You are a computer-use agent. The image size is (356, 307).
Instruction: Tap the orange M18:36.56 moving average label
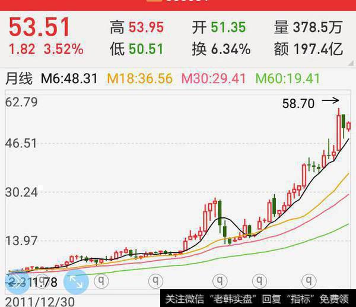pyautogui.click(x=140, y=78)
